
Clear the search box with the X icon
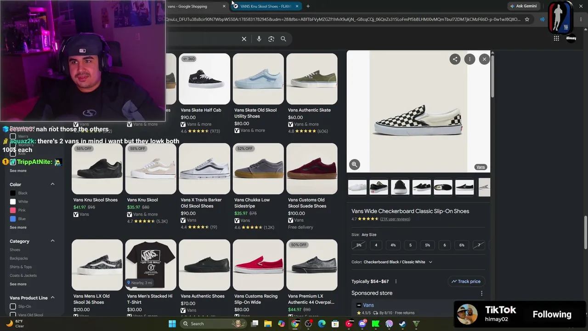(244, 39)
